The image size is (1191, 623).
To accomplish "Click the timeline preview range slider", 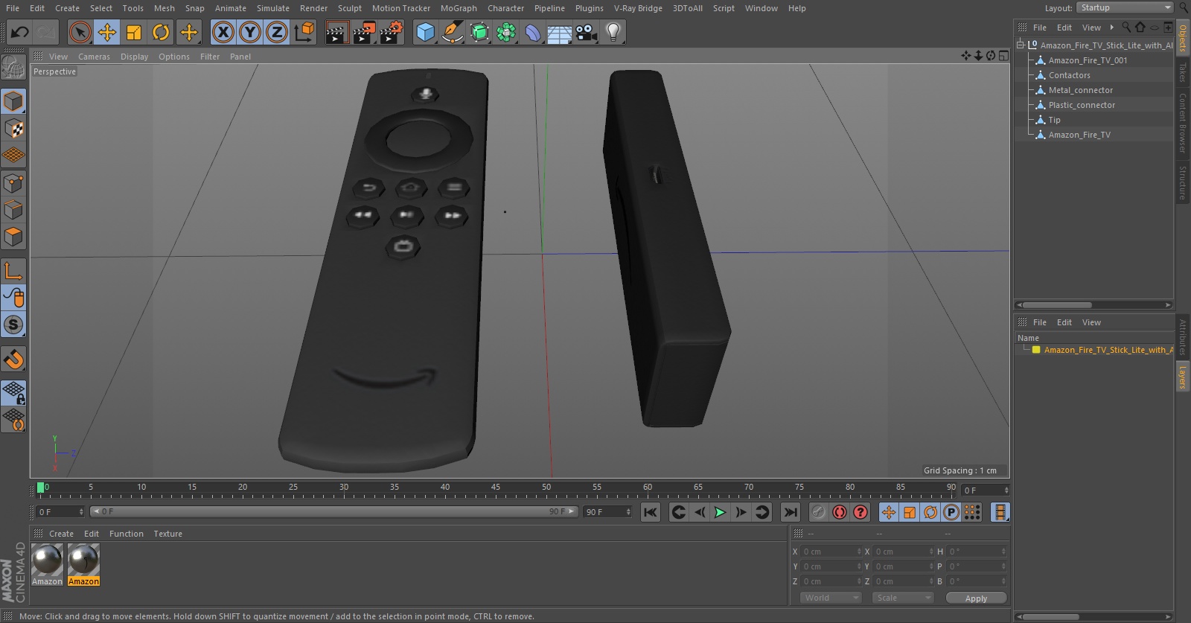I will pos(333,511).
